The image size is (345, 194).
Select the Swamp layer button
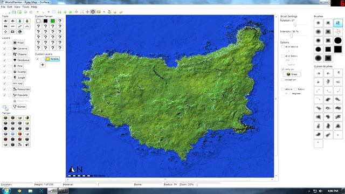pos(19,72)
